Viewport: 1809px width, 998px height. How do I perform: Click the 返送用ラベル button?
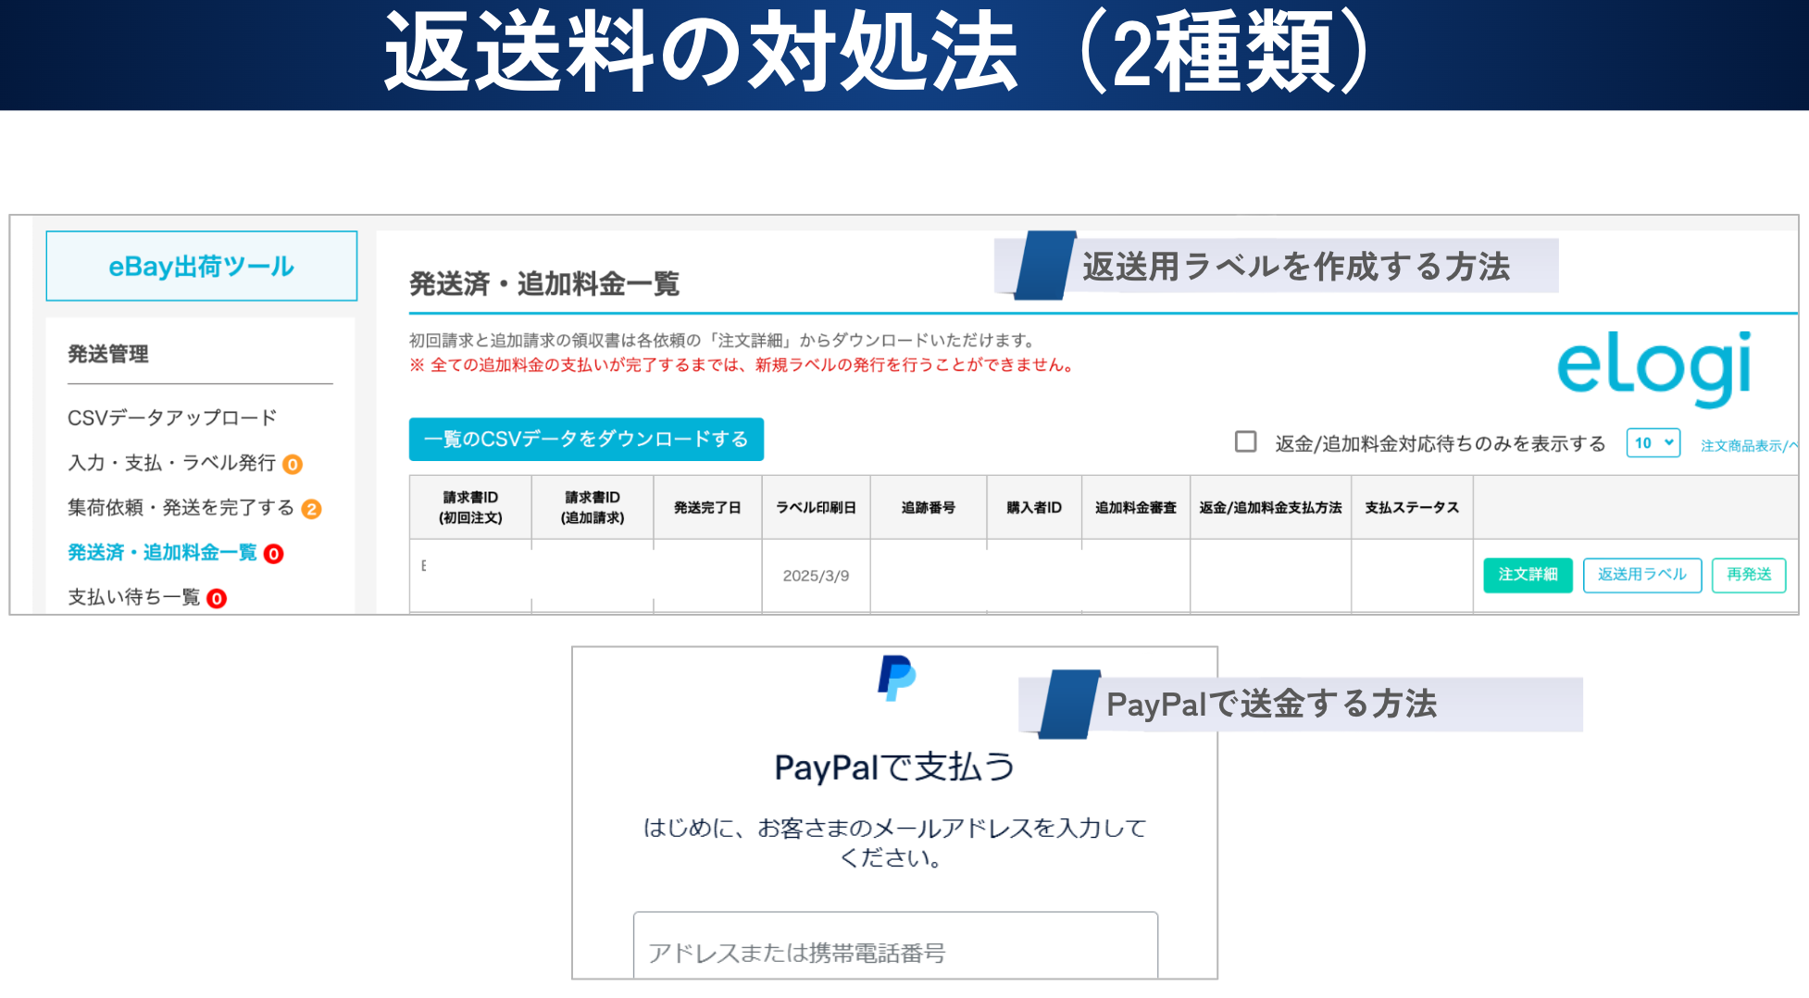pos(1641,575)
